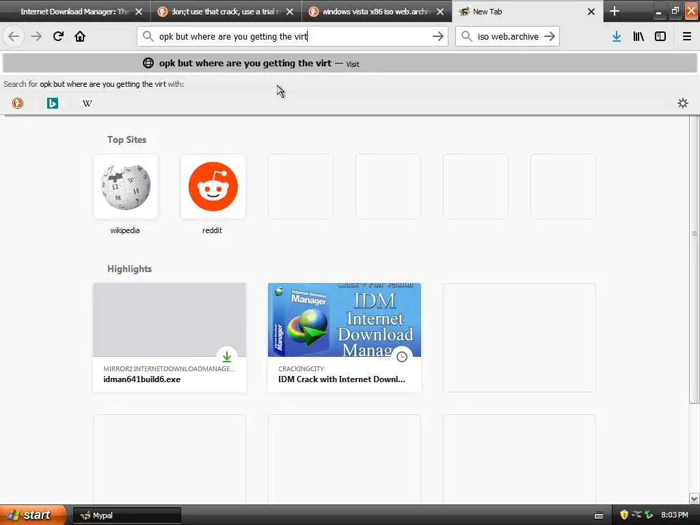The height and width of the screenshot is (525, 700).
Task: Open the Windows start menu
Action: tap(33, 515)
